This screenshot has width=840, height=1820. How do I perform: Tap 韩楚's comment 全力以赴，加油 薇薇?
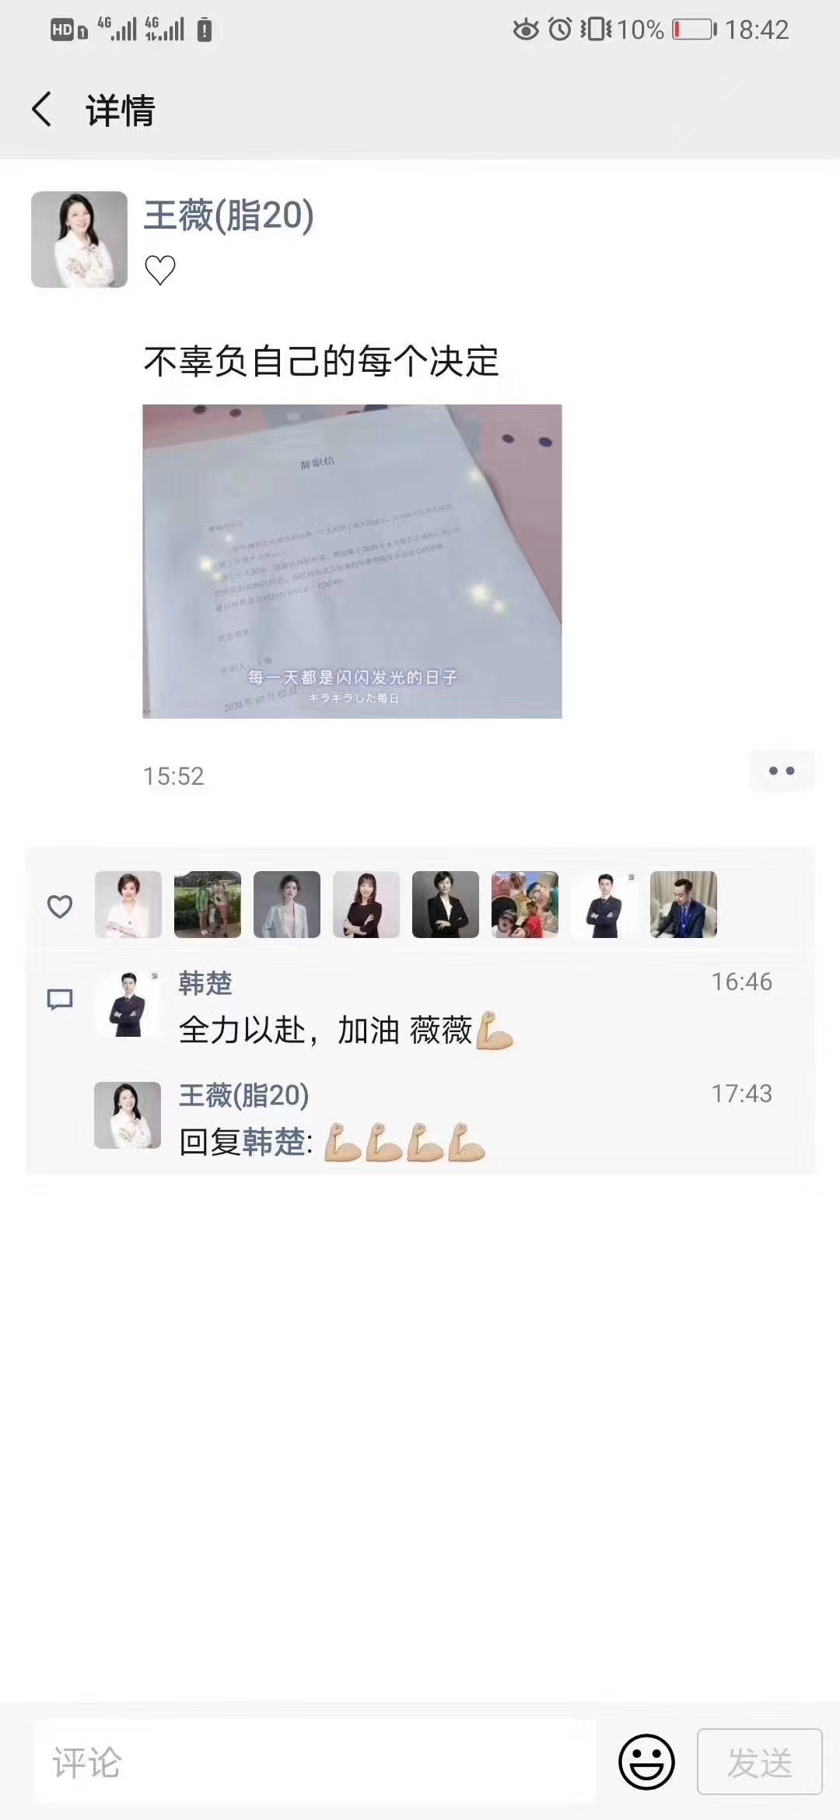coord(346,1031)
